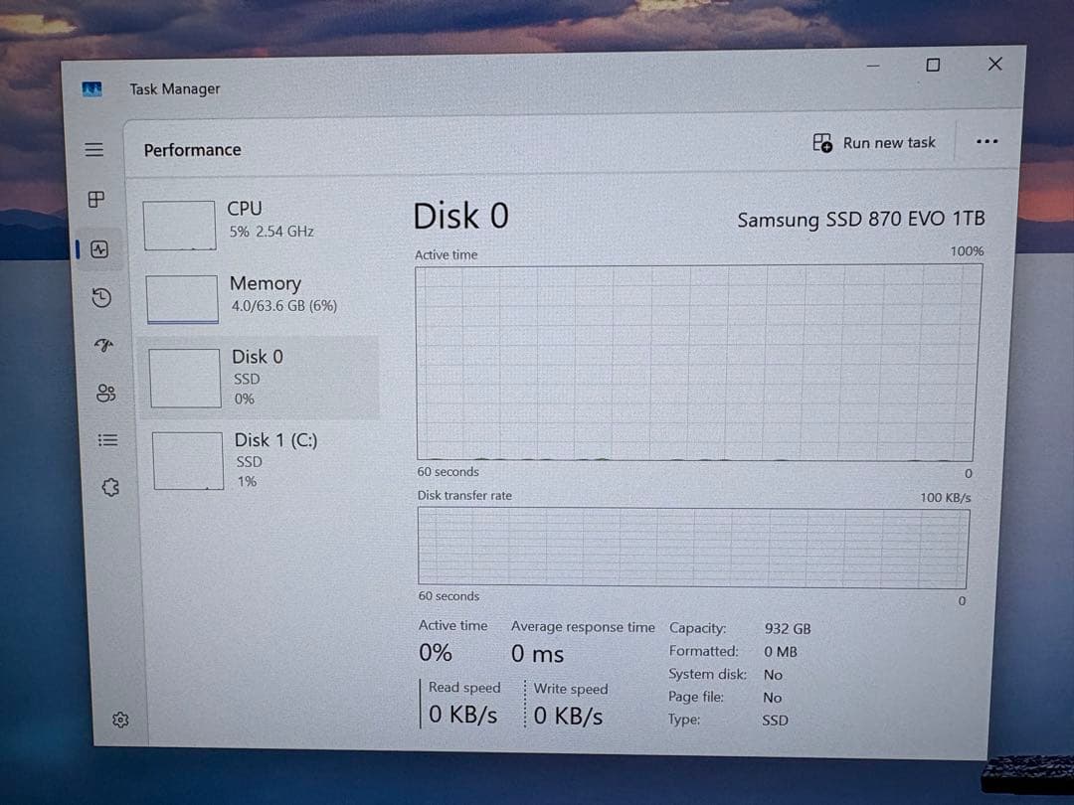Click Run new task button

[x=874, y=142]
